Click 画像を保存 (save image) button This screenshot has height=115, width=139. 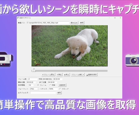tap(92, 75)
